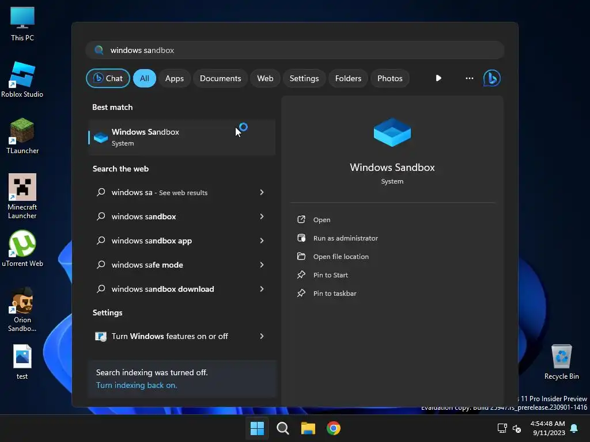
Task: Click the Run as administrator shield icon
Action: click(x=301, y=238)
